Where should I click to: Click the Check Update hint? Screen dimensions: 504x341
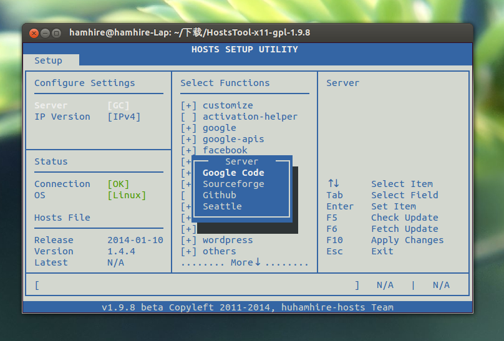pos(405,218)
